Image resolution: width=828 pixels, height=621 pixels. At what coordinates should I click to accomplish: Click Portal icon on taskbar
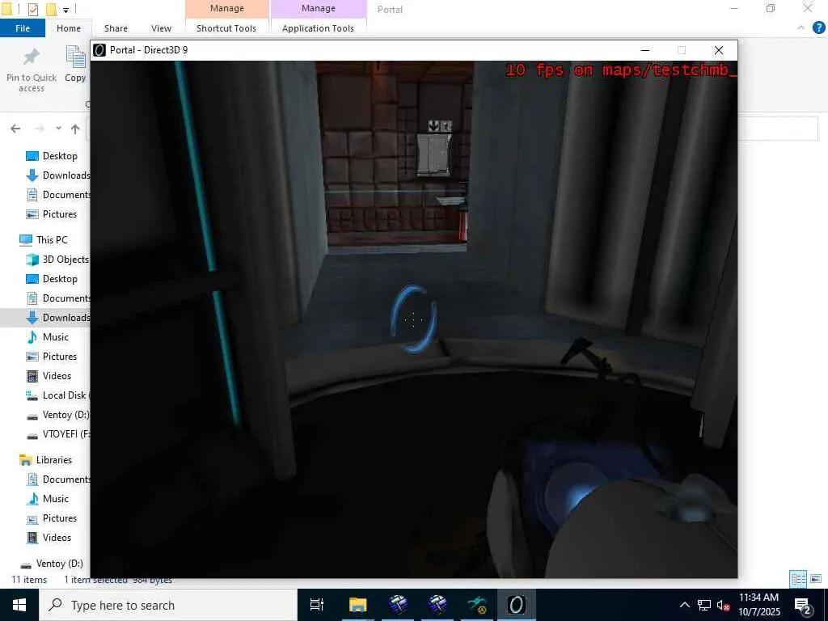[517, 605]
